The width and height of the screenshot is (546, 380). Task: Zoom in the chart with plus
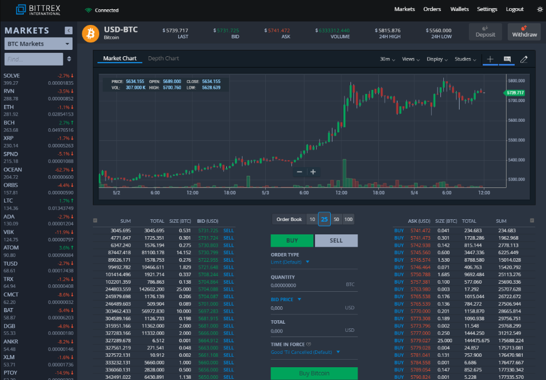[x=313, y=172]
